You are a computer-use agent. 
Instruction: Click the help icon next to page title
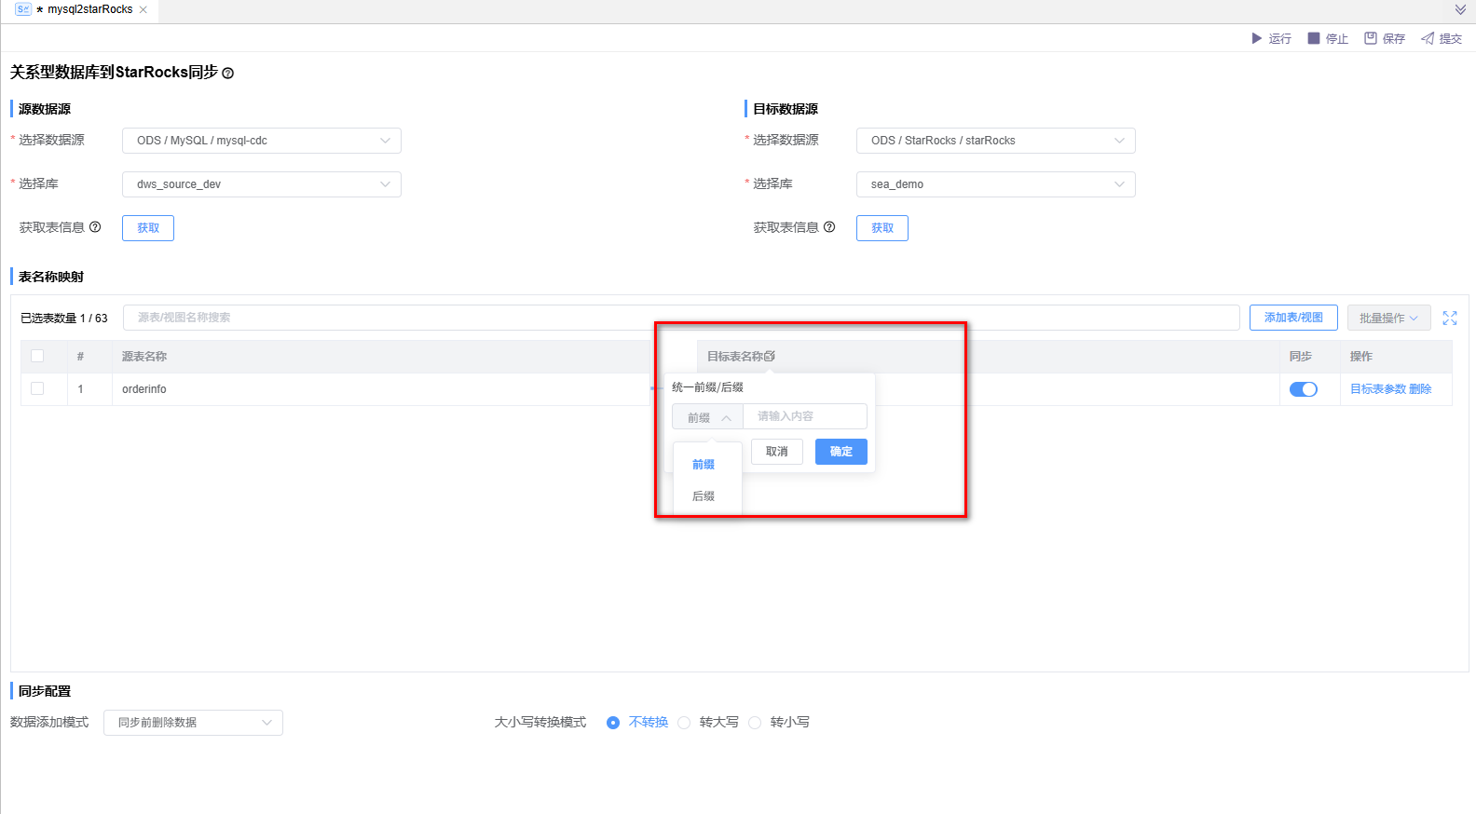[228, 74]
